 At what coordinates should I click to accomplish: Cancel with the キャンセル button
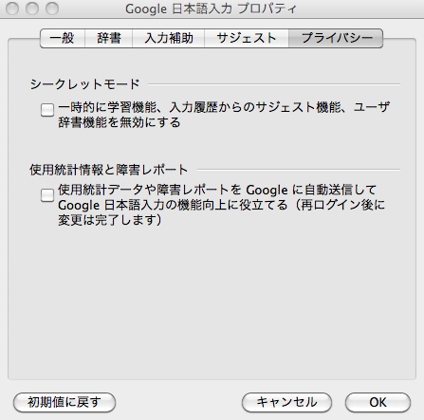[x=286, y=402]
